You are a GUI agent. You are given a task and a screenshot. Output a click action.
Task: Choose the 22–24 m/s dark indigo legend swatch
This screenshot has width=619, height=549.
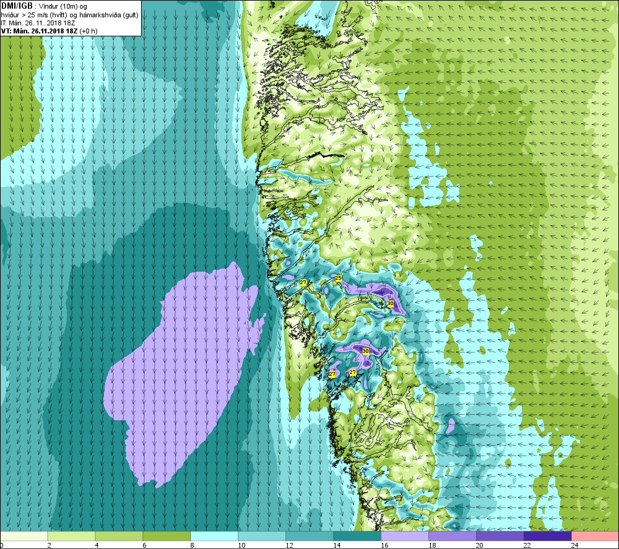point(548,536)
